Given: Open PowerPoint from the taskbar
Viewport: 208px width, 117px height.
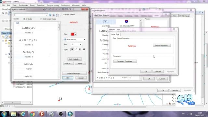Looking at the screenshot, I should (42, 114).
